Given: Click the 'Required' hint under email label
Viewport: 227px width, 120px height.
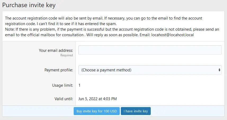Looking at the screenshot, I should (66, 55).
